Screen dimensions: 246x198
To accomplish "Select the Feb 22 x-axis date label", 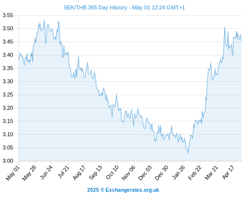I will point(195,173).
